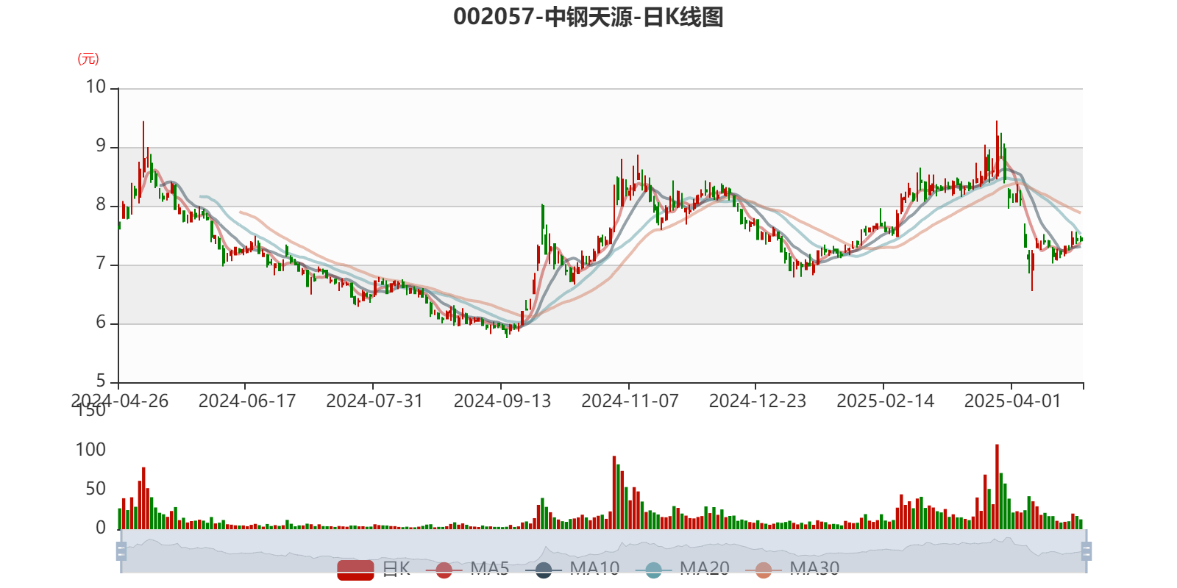Click the tallest volume bar near 2025-04-01
This screenshot has width=1177, height=588.
click(x=997, y=487)
